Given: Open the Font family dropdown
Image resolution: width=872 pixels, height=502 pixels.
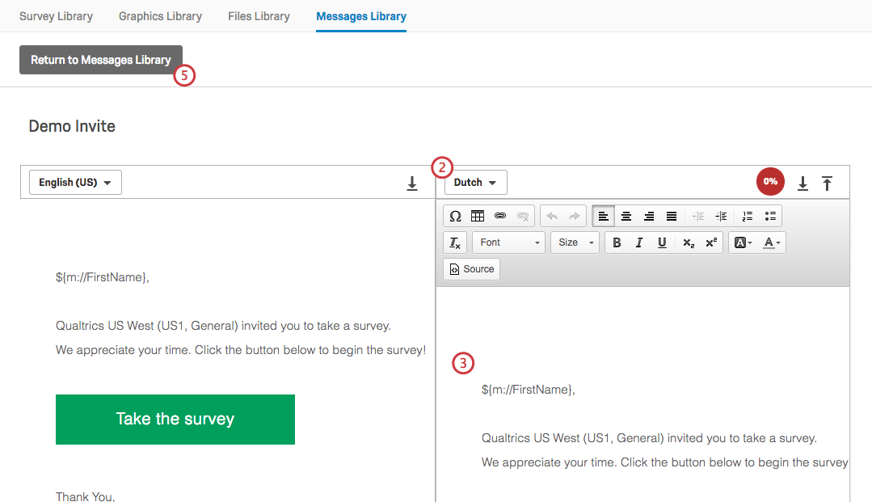Looking at the screenshot, I should click(508, 242).
